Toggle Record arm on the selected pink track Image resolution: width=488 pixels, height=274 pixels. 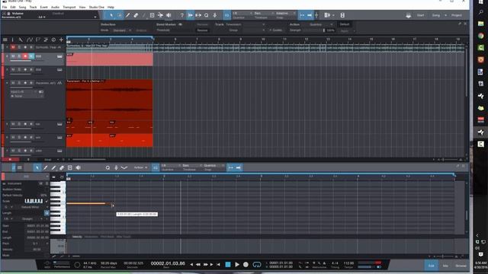pyautogui.click(x=25, y=56)
